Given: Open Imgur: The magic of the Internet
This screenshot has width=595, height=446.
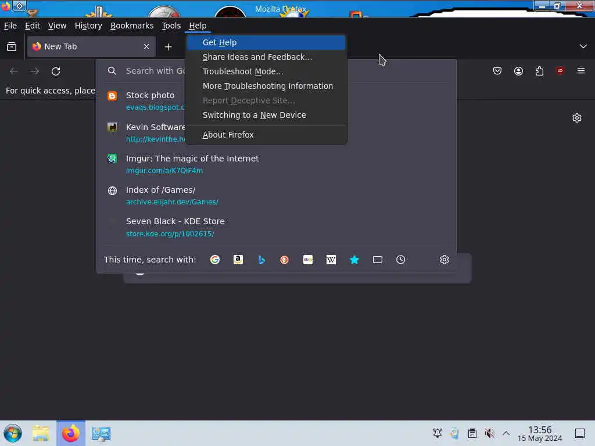Looking at the screenshot, I should tap(277, 164).
